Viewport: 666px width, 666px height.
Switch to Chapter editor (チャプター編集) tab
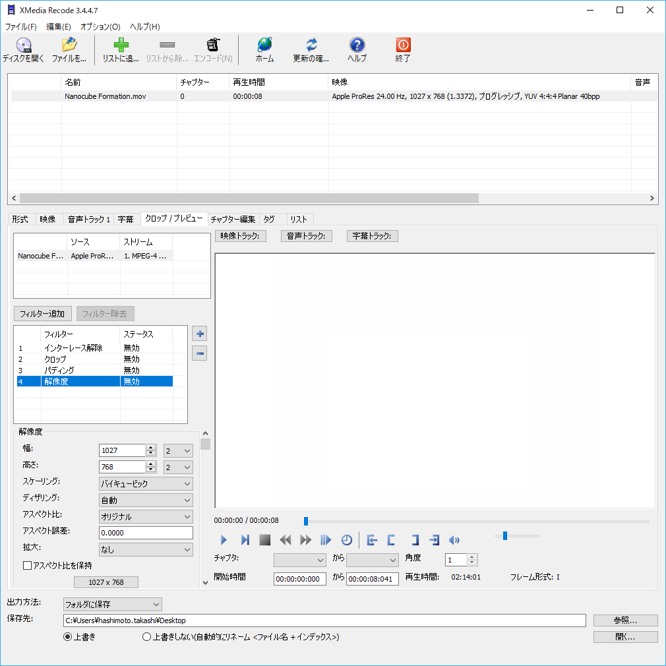click(233, 219)
